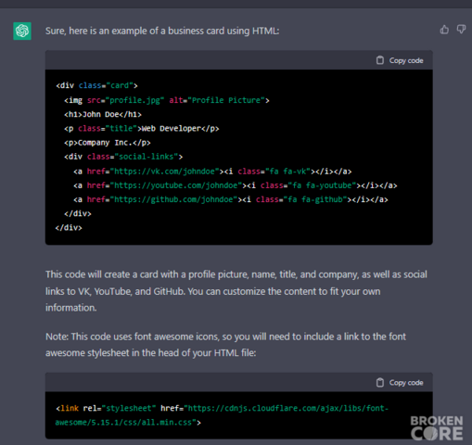Click the <div class="card"> code line
Viewport: 472px width, 445px height.
96,85
